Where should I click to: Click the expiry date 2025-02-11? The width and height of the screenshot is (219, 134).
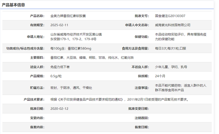click(59, 25)
